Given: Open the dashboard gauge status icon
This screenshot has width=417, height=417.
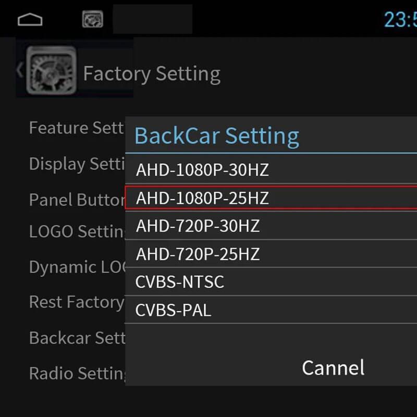Looking at the screenshot, I should 92,20.
